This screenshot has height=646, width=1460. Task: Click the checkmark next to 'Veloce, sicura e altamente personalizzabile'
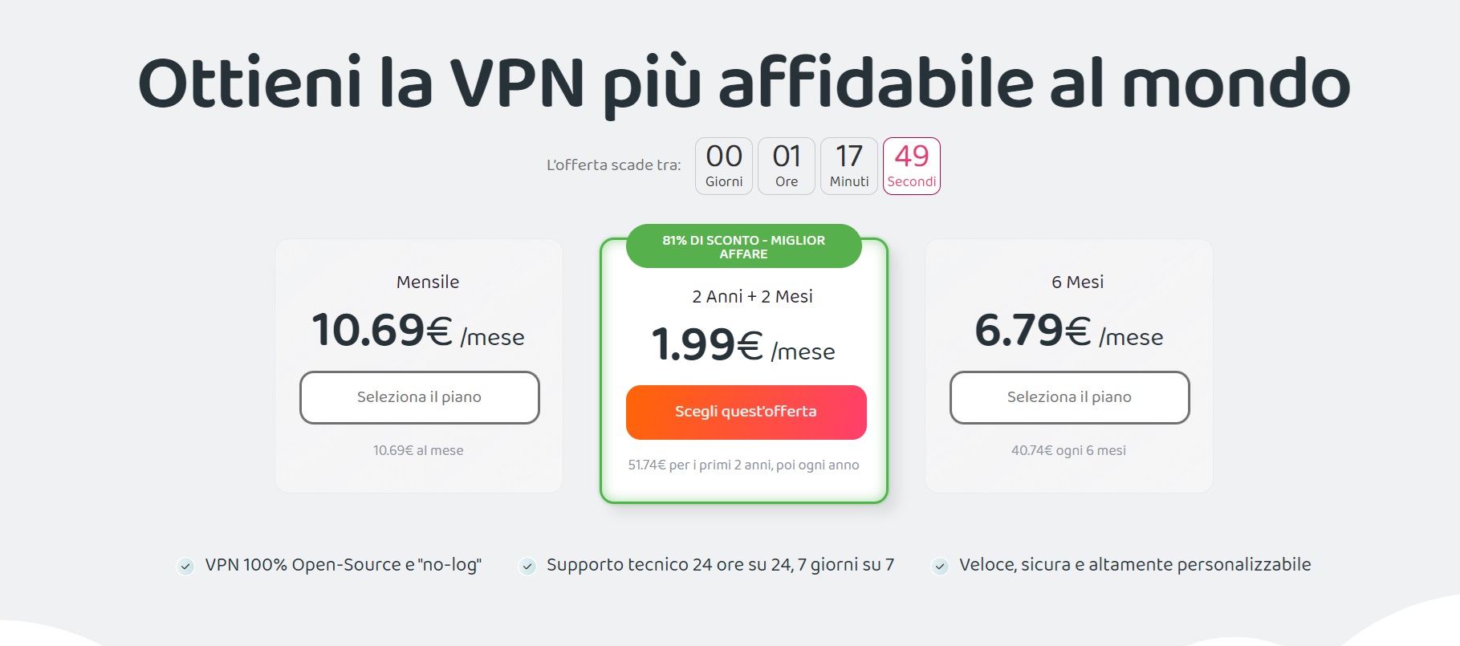[x=939, y=565]
